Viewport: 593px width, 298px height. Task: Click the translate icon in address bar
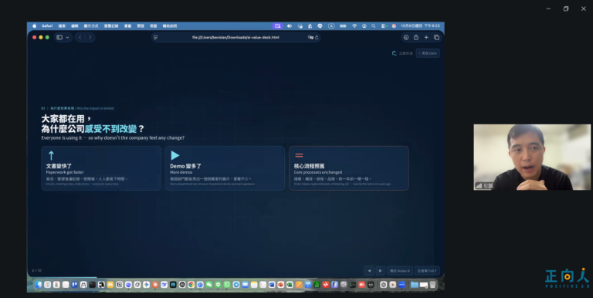click(x=310, y=37)
